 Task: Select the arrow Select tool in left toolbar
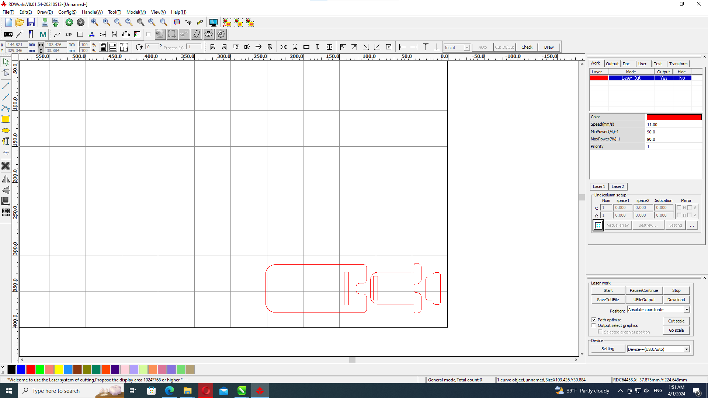6,62
